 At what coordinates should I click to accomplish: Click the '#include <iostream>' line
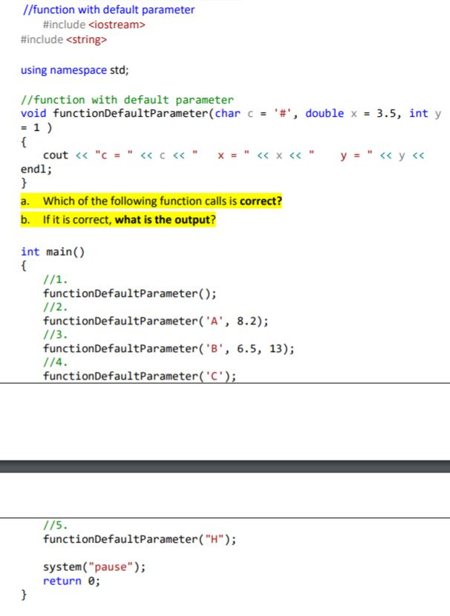tap(94, 25)
